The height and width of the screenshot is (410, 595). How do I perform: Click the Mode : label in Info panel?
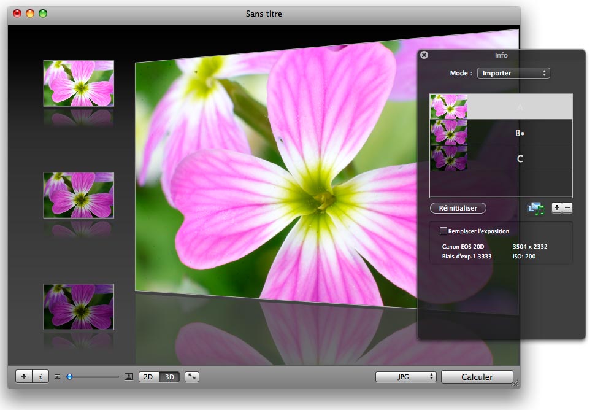click(461, 73)
